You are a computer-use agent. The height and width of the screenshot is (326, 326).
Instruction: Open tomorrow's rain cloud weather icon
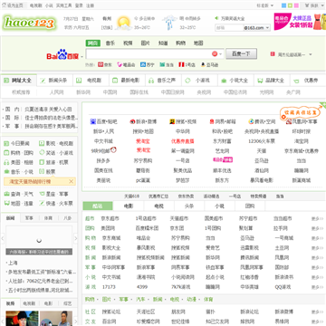point(169,23)
